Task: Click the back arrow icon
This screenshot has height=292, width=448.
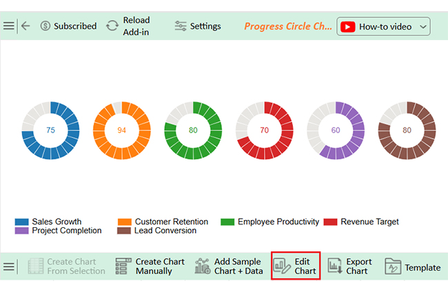Action: click(x=26, y=26)
